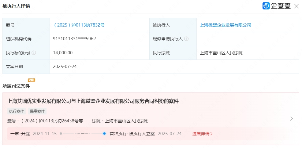Click the 首次执行 blue timeline marker

(x=104, y=133)
